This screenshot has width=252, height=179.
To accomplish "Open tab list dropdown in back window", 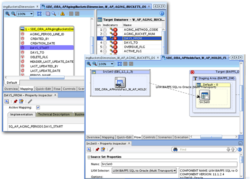I will 163,6.
